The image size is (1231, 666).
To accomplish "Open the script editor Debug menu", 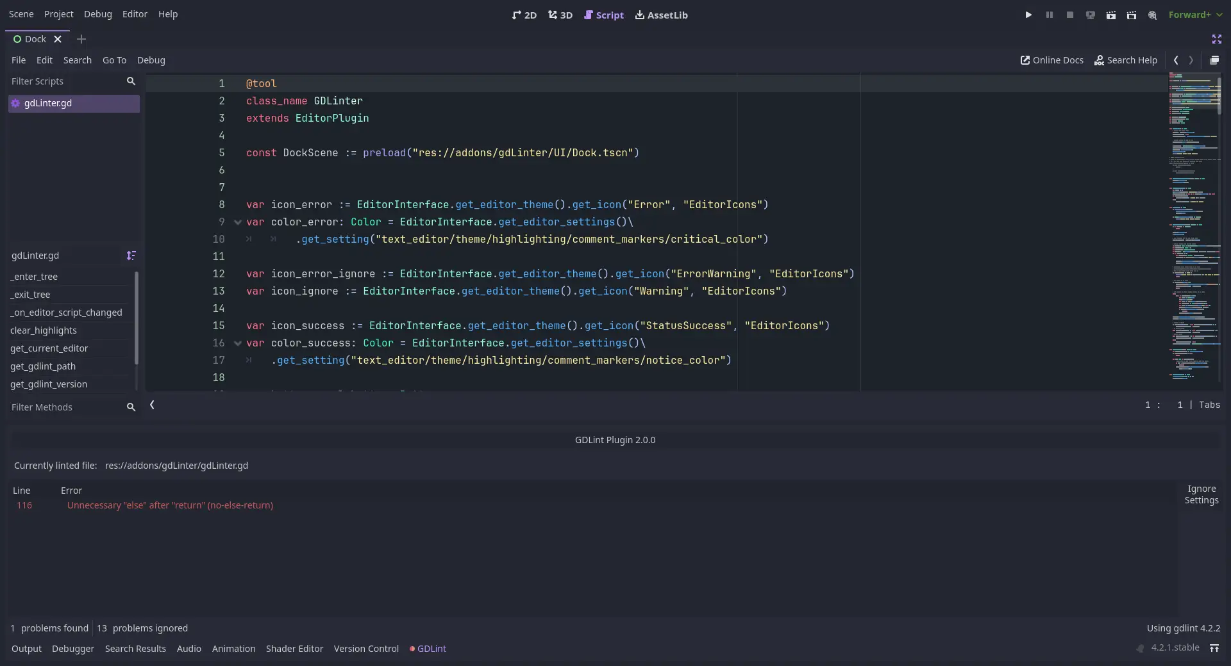I will pos(151,60).
